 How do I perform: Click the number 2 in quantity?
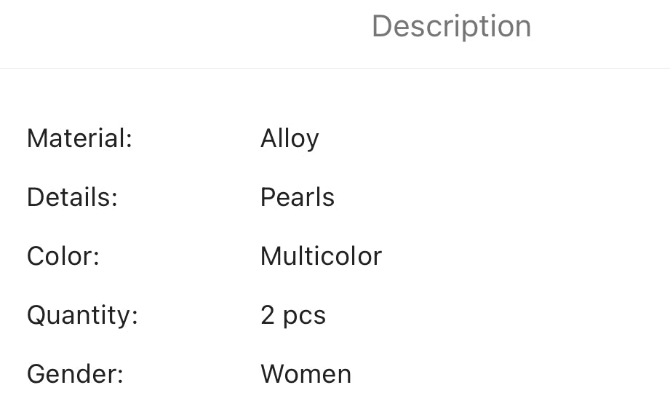click(x=268, y=315)
